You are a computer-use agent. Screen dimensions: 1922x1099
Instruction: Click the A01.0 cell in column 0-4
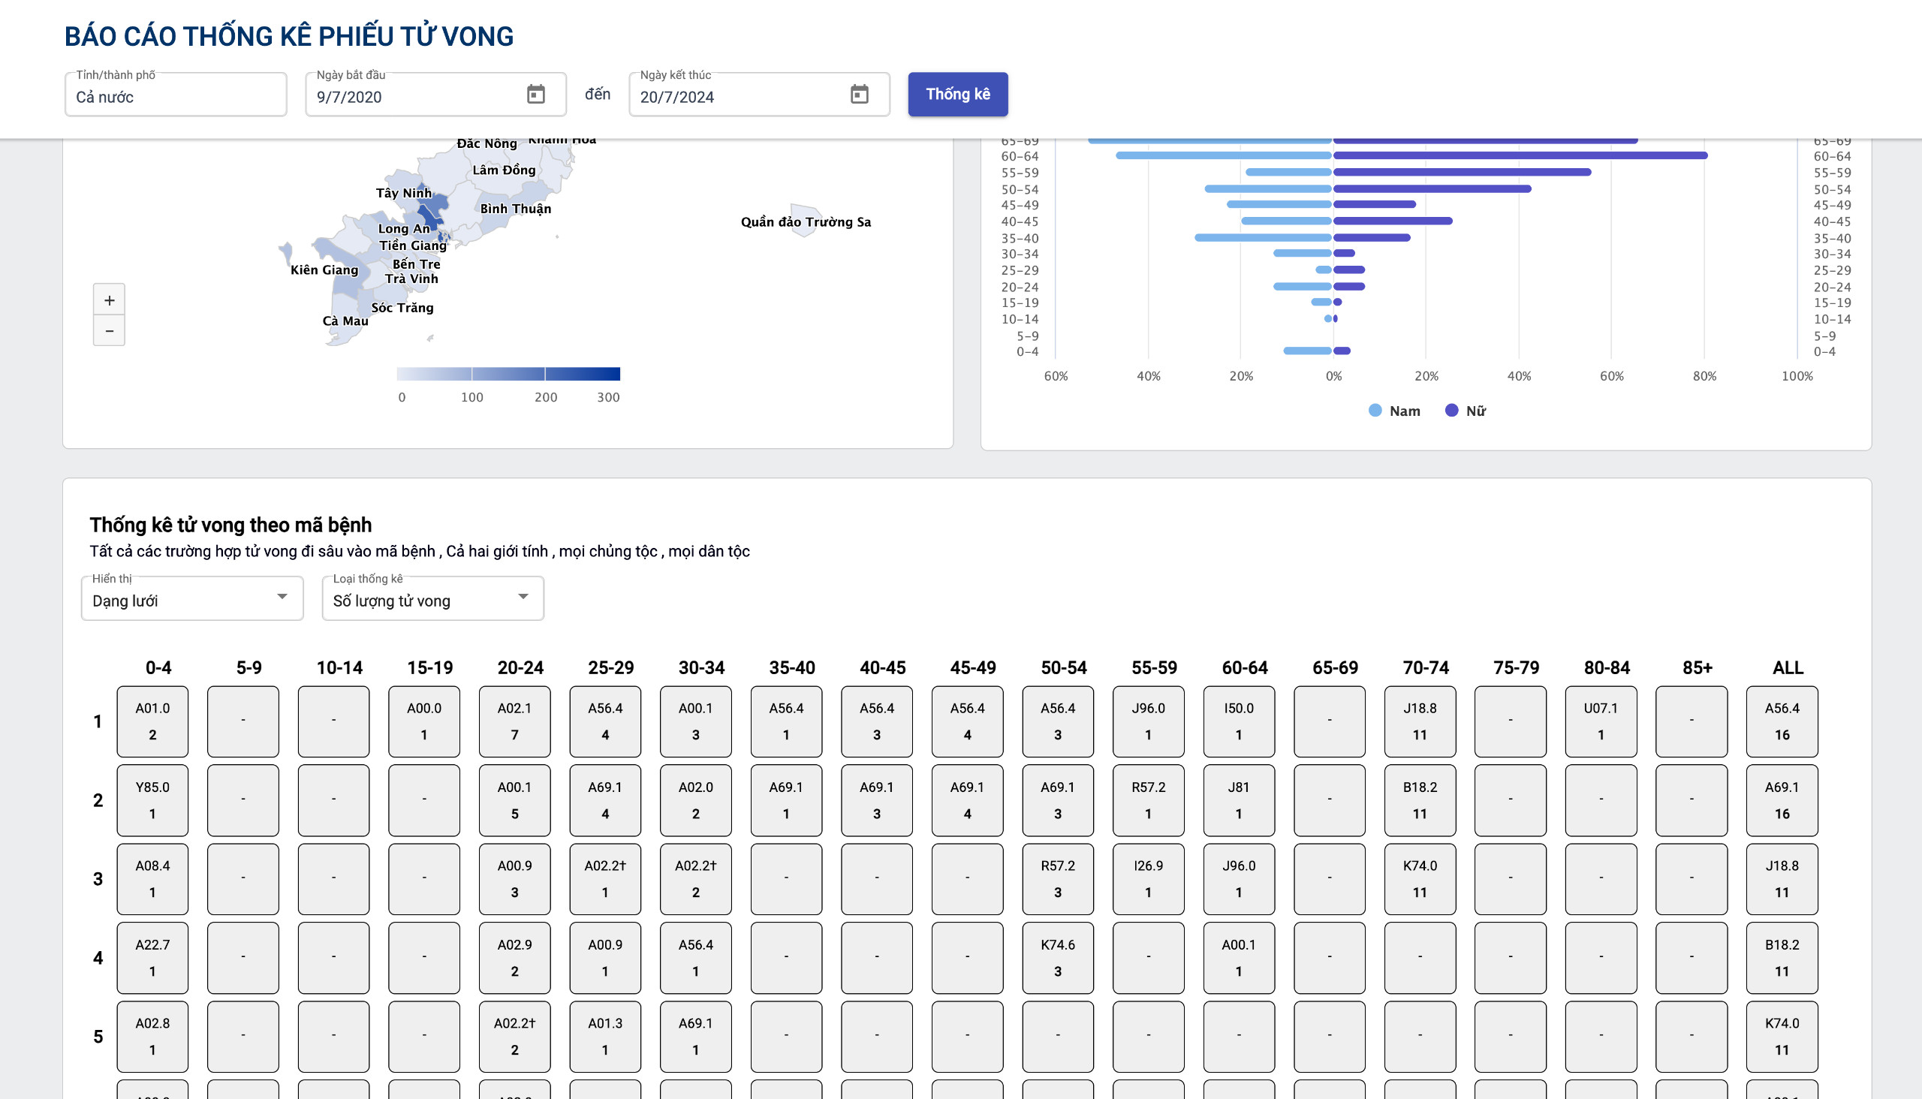(x=152, y=721)
